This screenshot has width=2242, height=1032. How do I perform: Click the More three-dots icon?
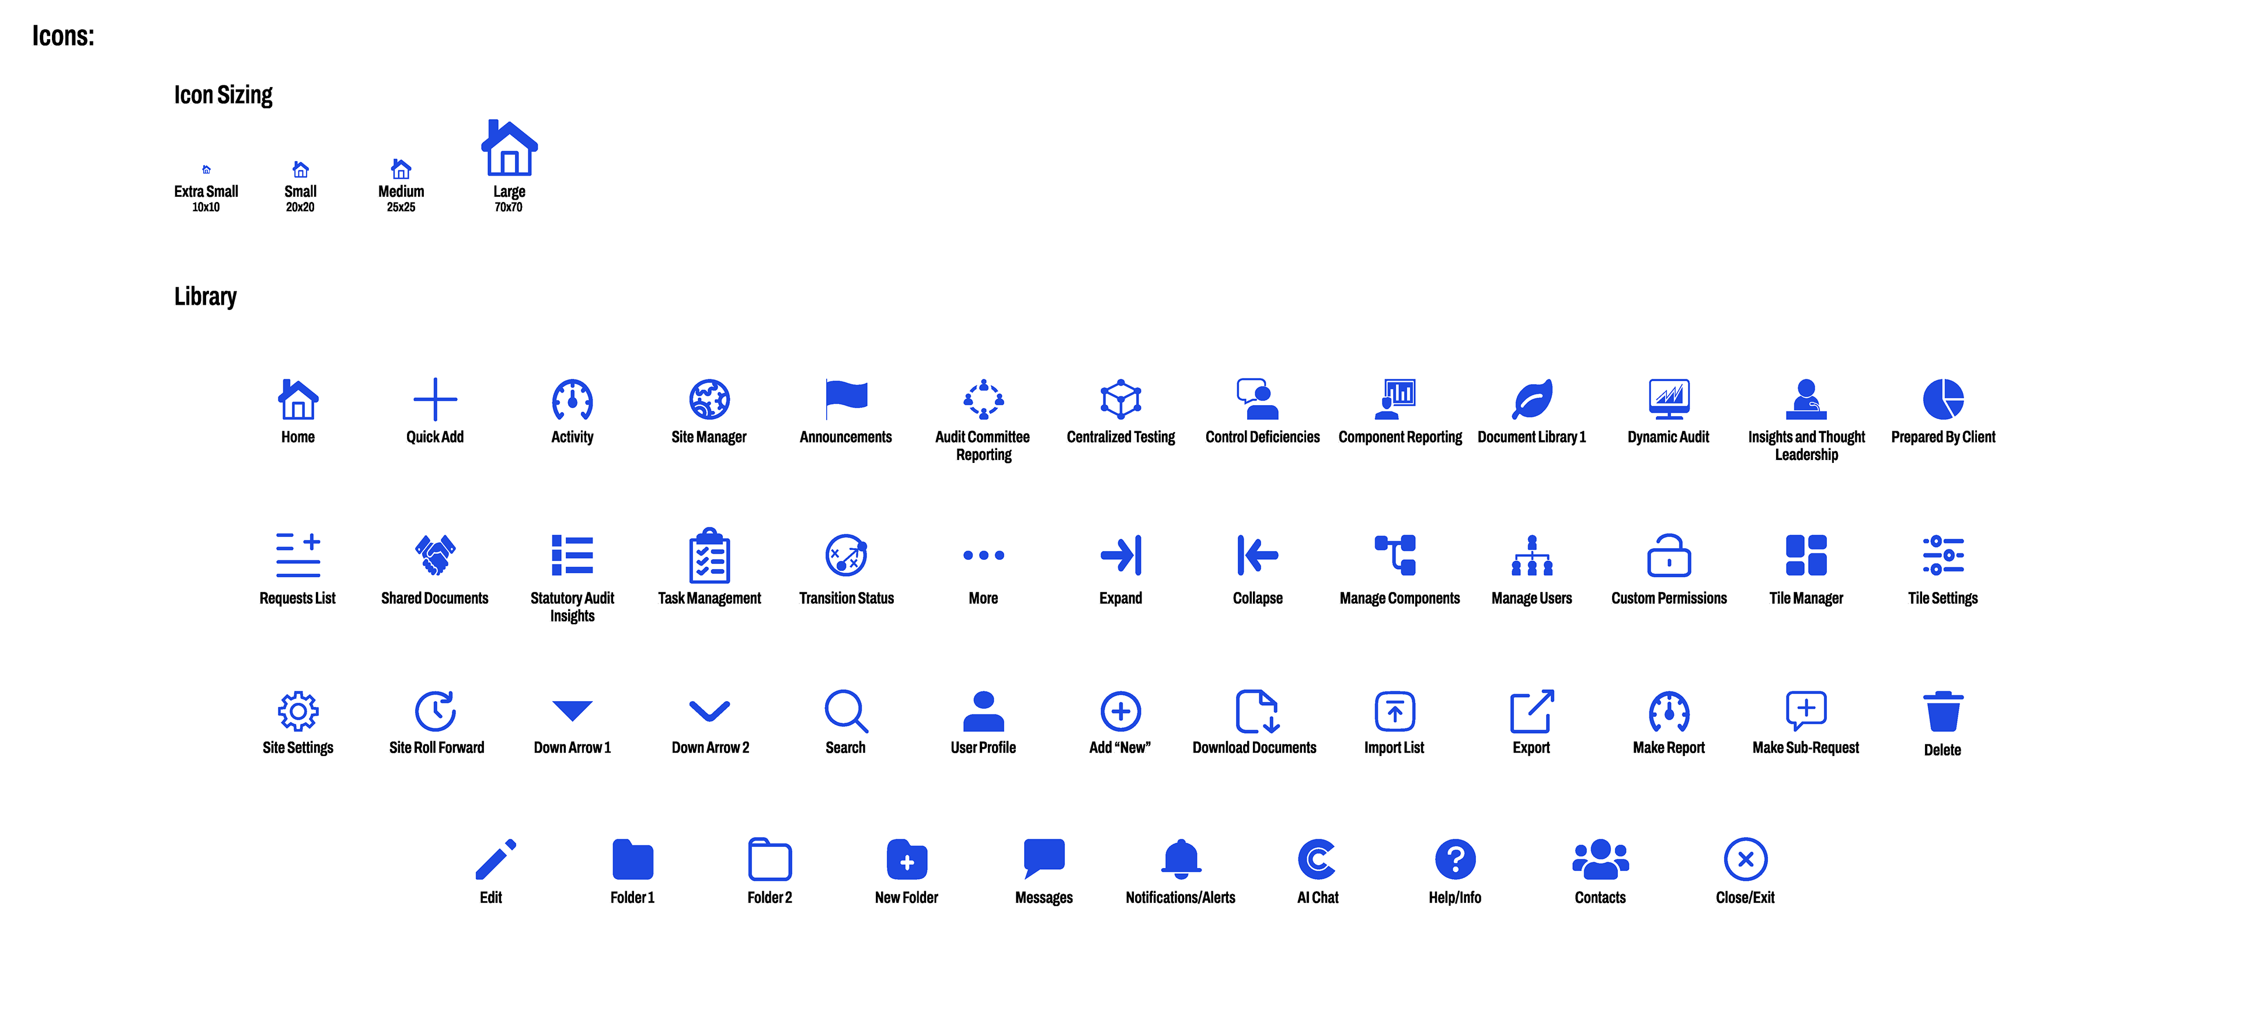pos(983,555)
